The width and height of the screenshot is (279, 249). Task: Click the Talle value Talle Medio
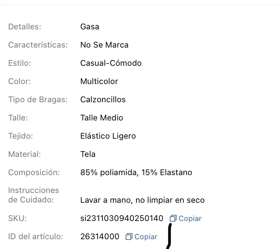[101, 118]
